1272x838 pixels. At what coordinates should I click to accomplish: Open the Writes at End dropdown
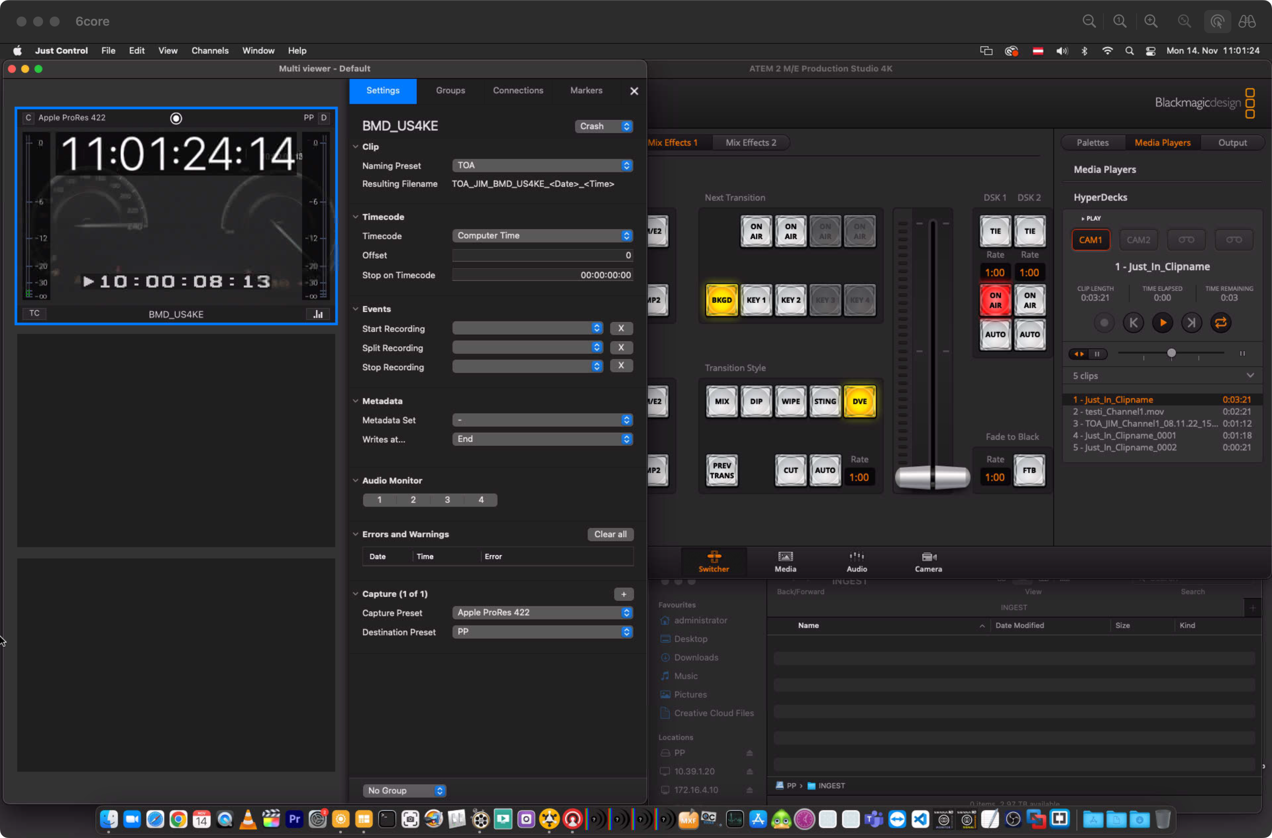pos(542,439)
